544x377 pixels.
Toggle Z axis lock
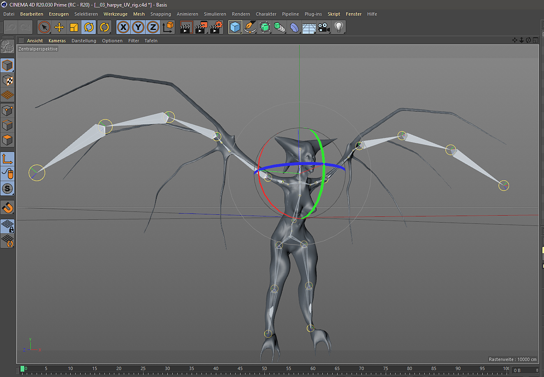click(153, 28)
